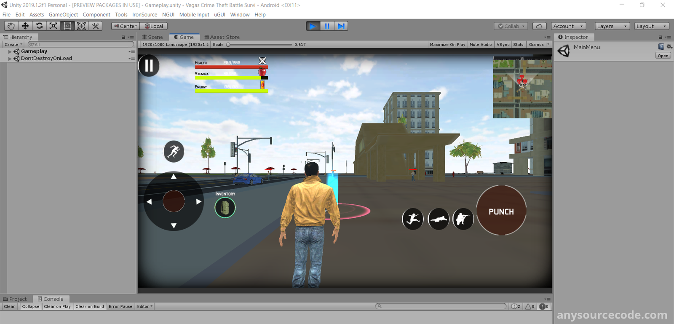This screenshot has width=674, height=324.
Task: Tap the in-game inventory backpack icon
Action: (x=225, y=208)
